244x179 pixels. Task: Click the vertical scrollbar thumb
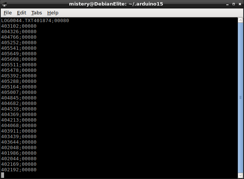(240, 98)
